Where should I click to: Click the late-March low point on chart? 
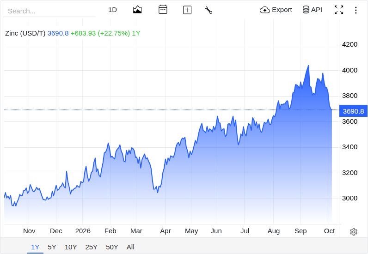point(158,192)
